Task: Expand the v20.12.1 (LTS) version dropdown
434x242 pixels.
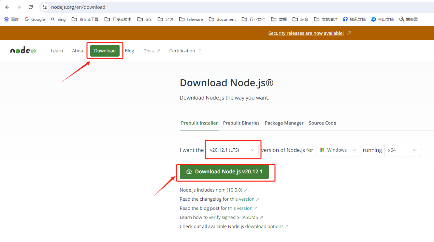Action: click(232, 150)
